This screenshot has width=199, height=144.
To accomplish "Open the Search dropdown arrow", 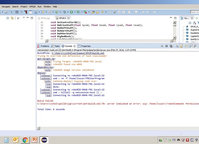I will (x=106, y=12).
